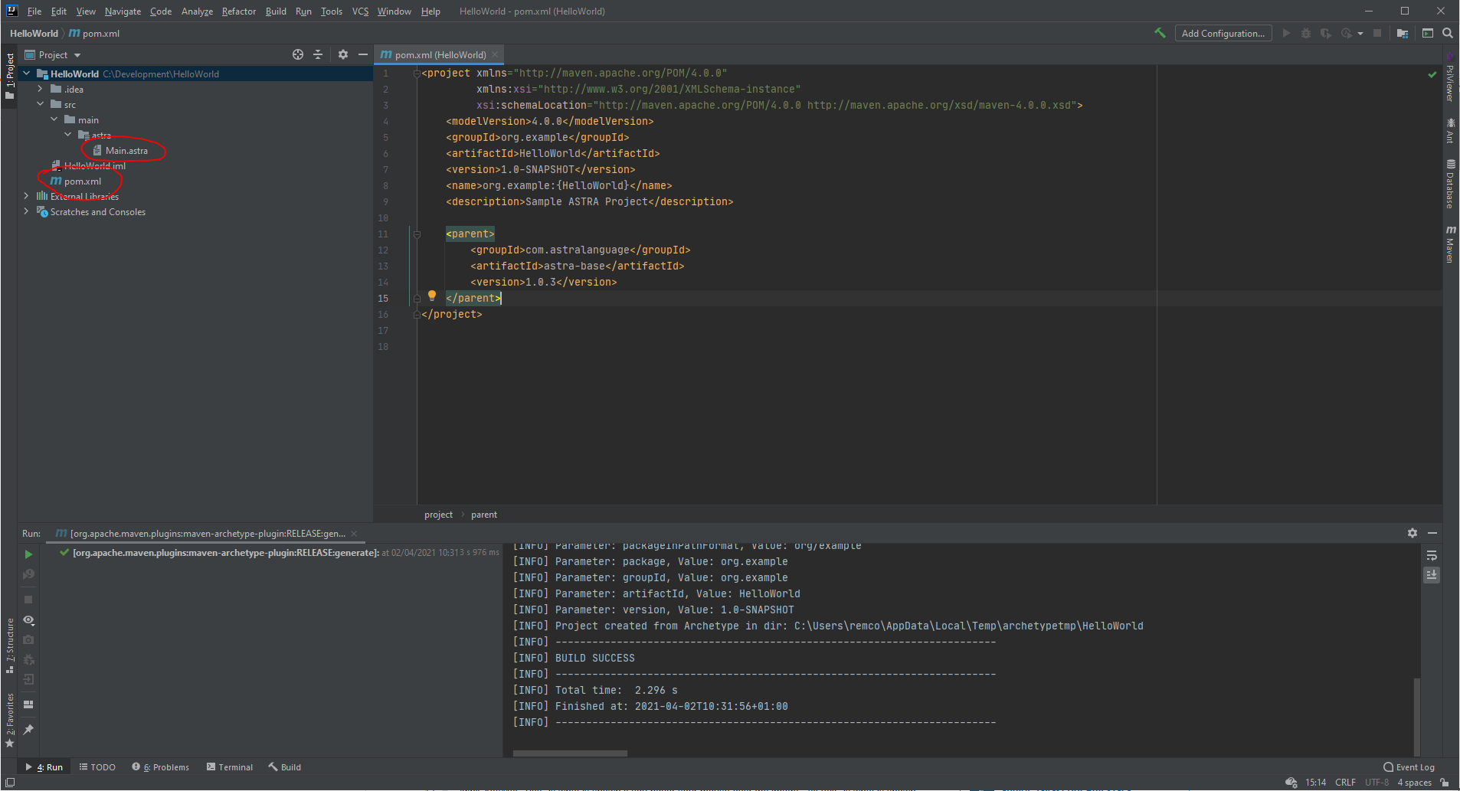Open the Refactor menu

click(239, 11)
